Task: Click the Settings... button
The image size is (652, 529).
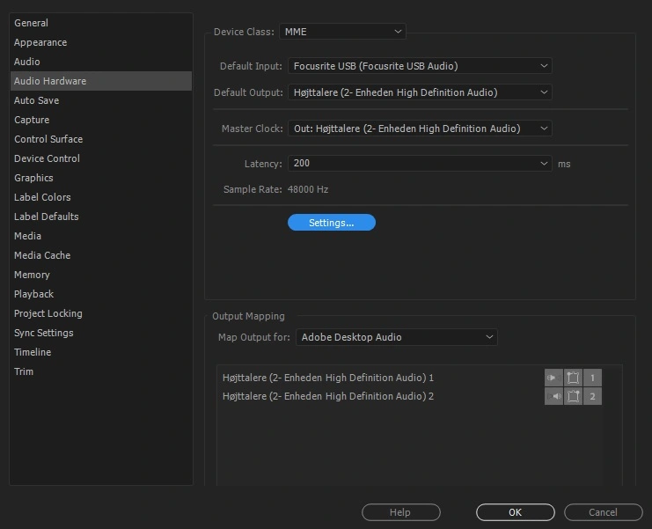Action: [332, 223]
